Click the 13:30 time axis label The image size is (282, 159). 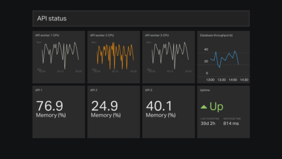coord(221,80)
